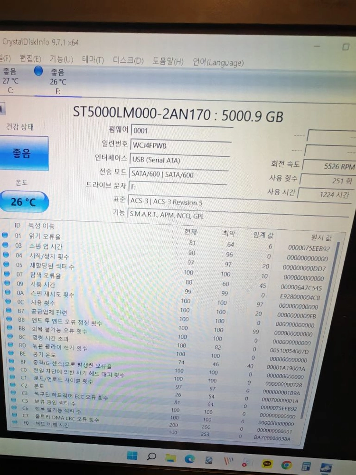Viewport: 356px width, 475px height.
Task: Click status icon for 높은 플라이 쓰기 횟수 row
Action: [x=10, y=344]
